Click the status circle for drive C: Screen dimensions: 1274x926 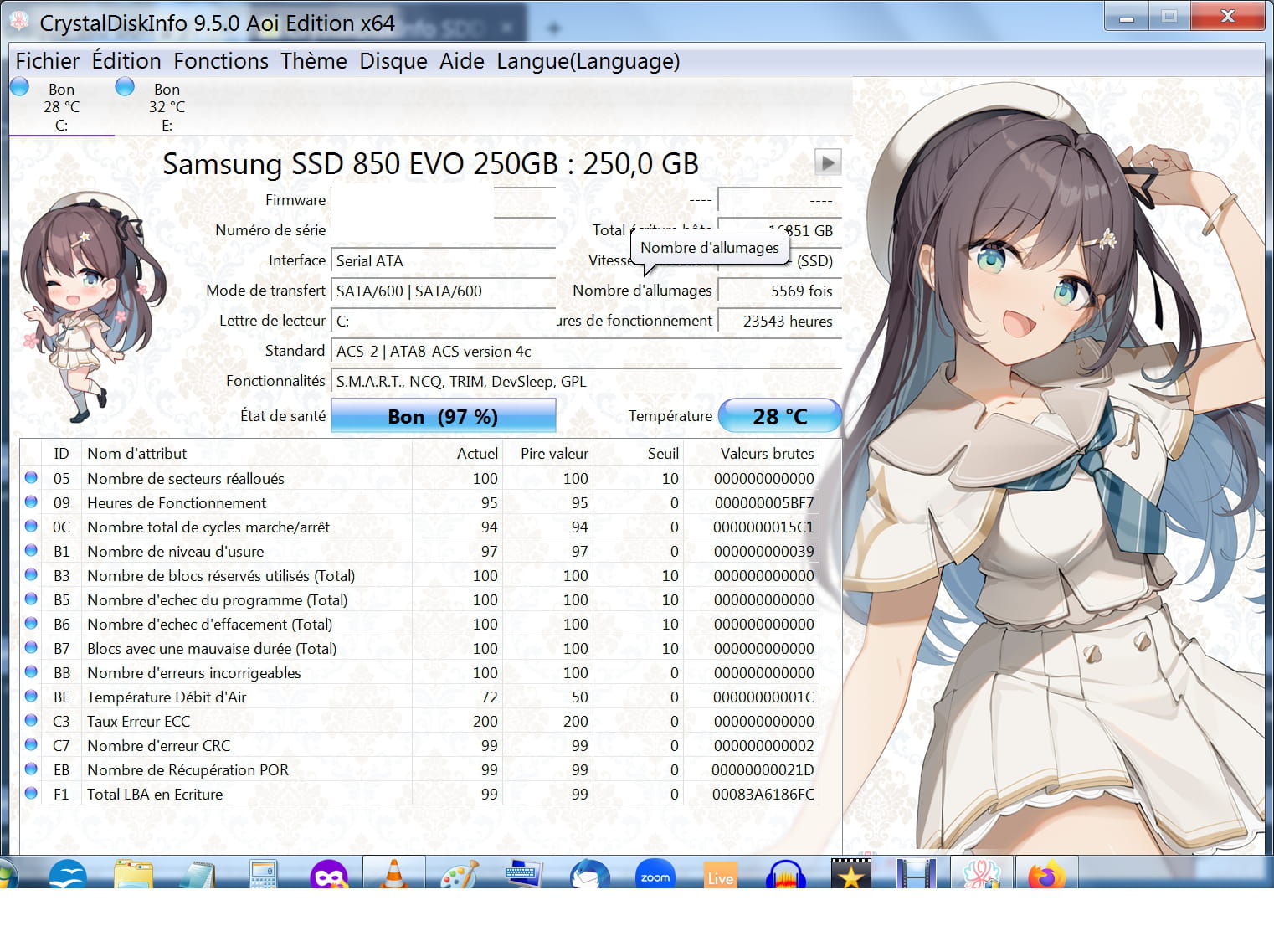[x=20, y=86]
